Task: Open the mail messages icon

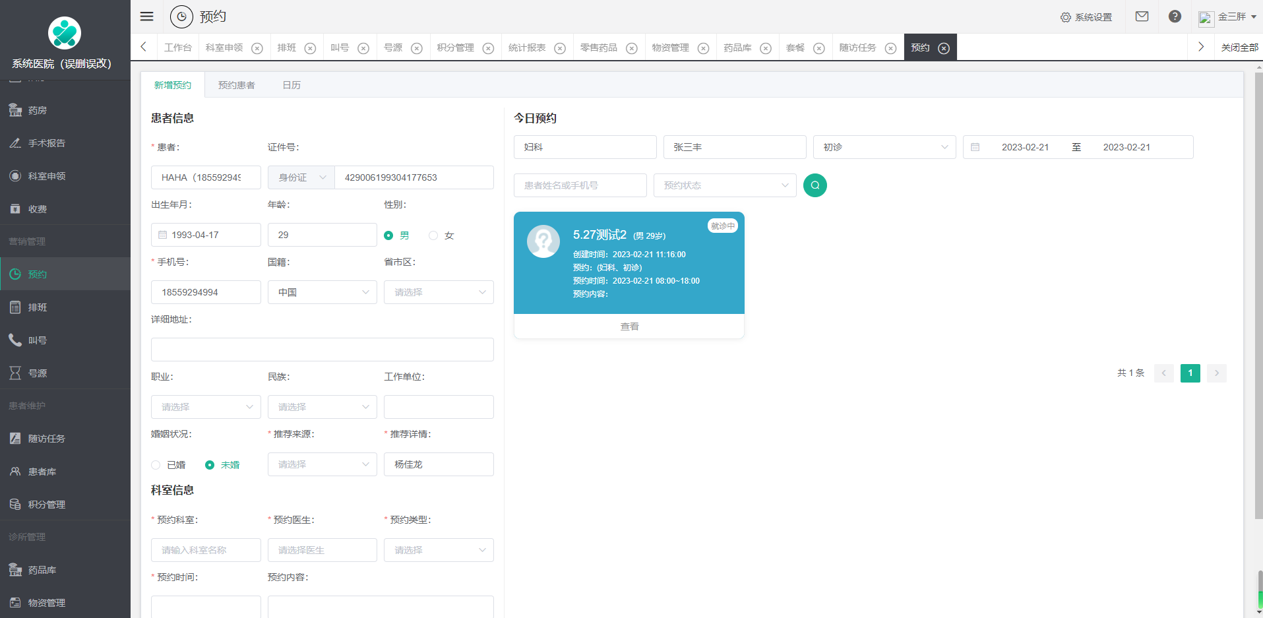Action: (1142, 16)
